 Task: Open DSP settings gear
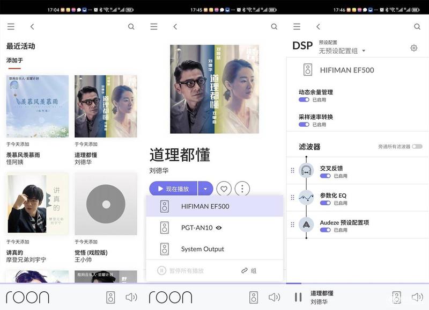pos(414,48)
